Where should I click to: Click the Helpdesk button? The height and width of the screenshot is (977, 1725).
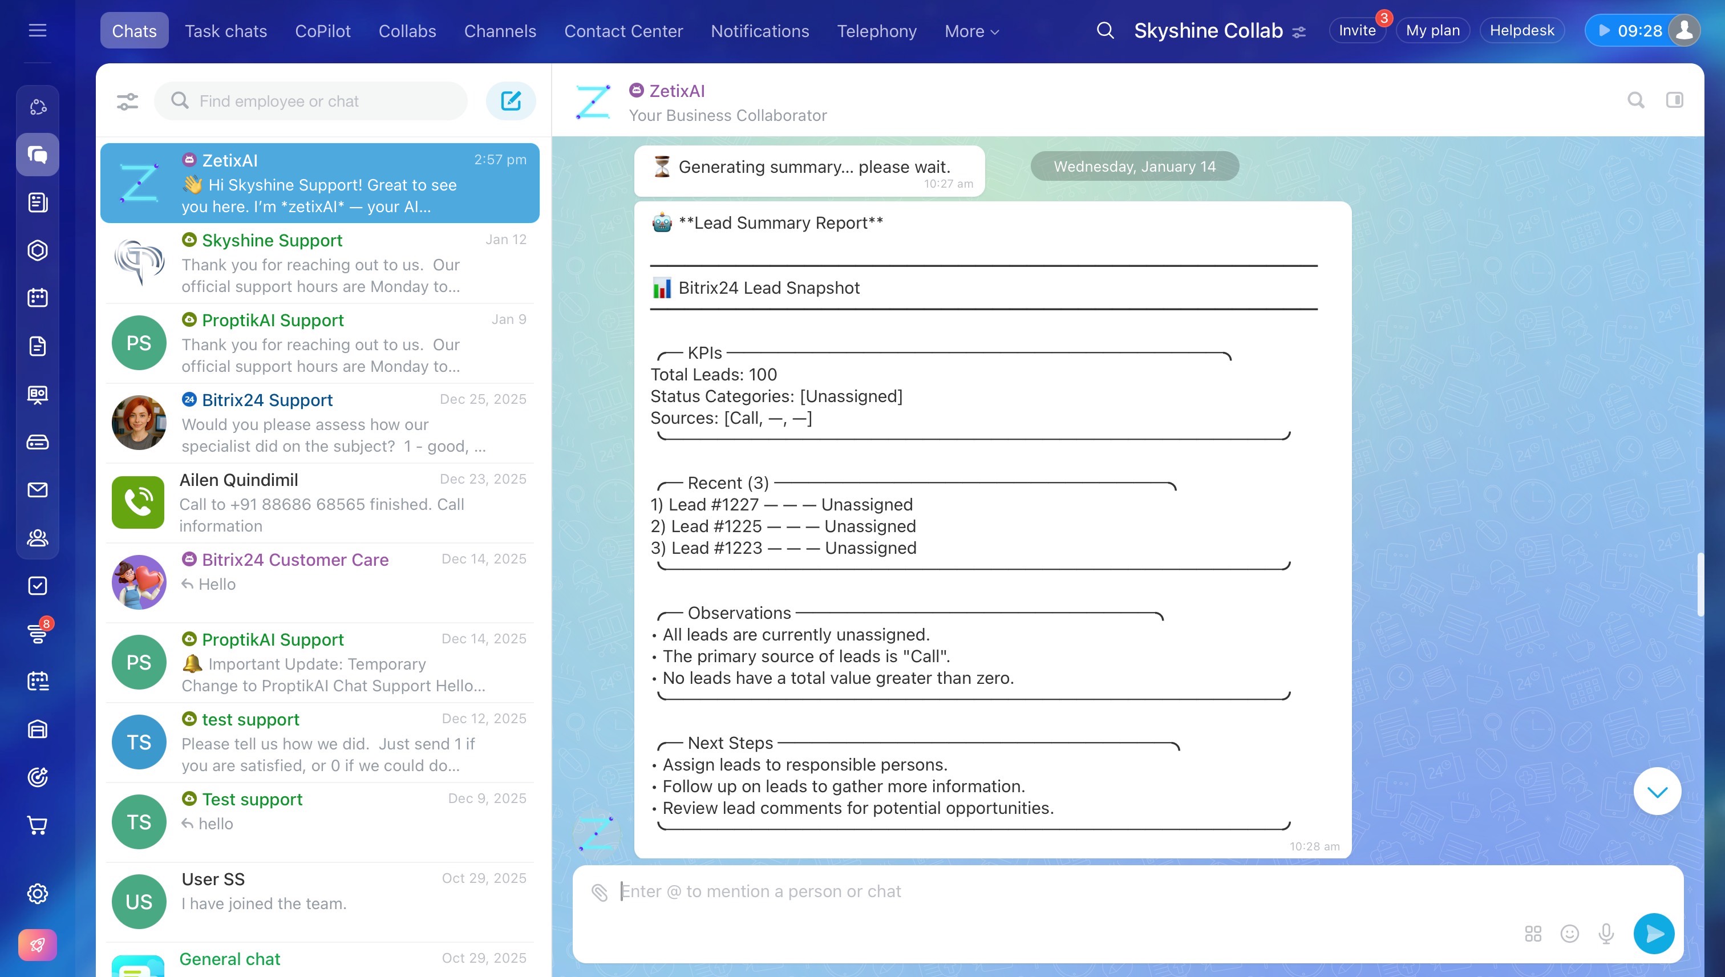tap(1521, 31)
